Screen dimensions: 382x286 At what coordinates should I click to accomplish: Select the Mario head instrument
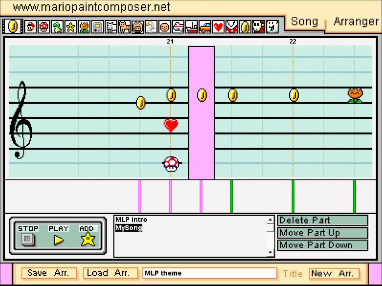pyautogui.click(x=31, y=27)
